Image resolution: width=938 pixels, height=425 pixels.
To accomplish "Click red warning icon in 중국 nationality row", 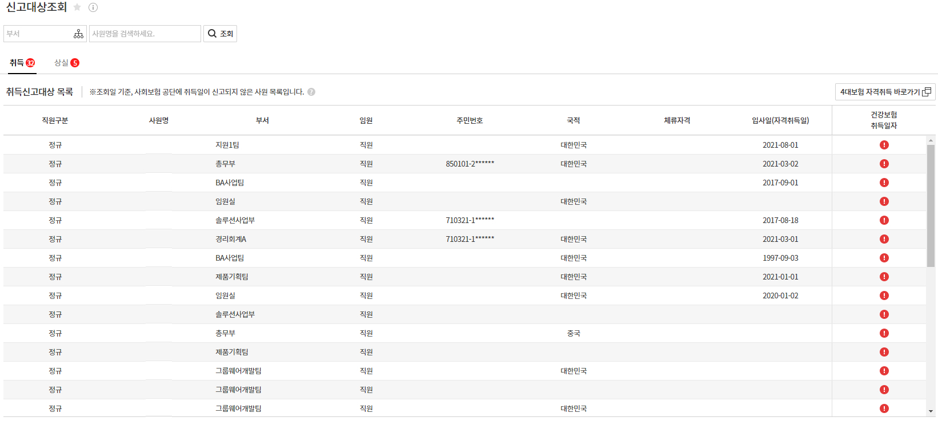I will (884, 333).
